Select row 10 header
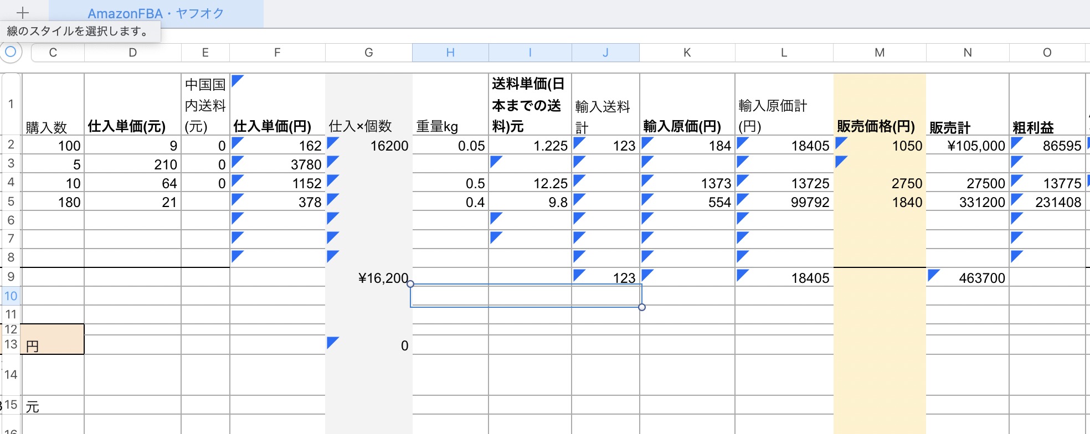The image size is (1090, 434). 11,296
